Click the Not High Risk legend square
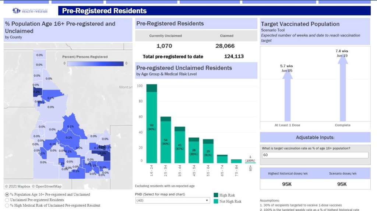 216,201
